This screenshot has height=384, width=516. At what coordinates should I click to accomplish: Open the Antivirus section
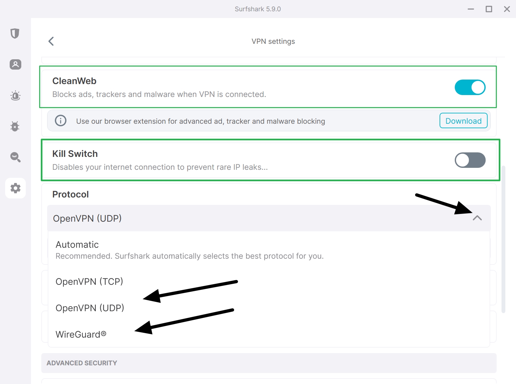pyautogui.click(x=15, y=126)
